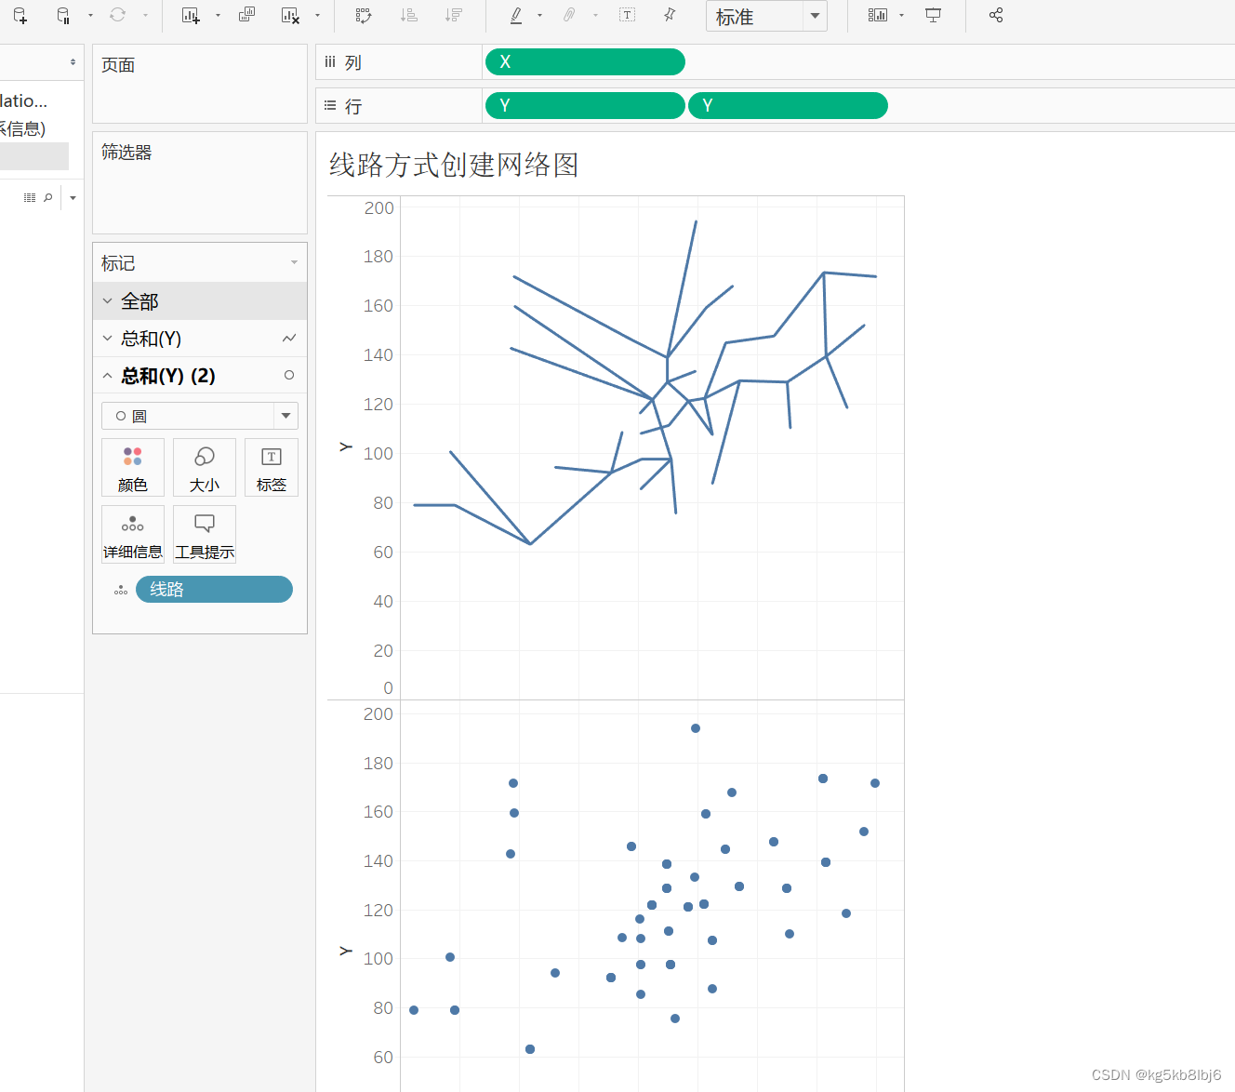Open the 圆 mark type dropdown

[x=200, y=416]
